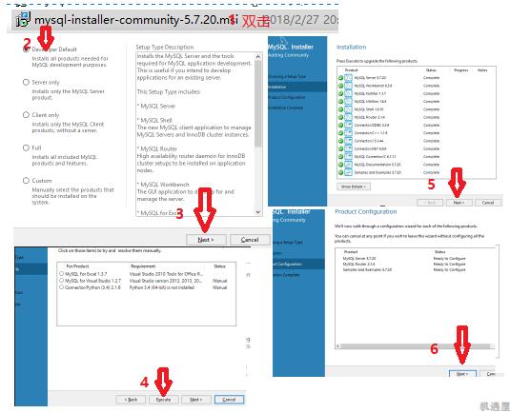The image size is (510, 413).
Task: Click the MySQL Router product icon in list
Action: coord(348,117)
